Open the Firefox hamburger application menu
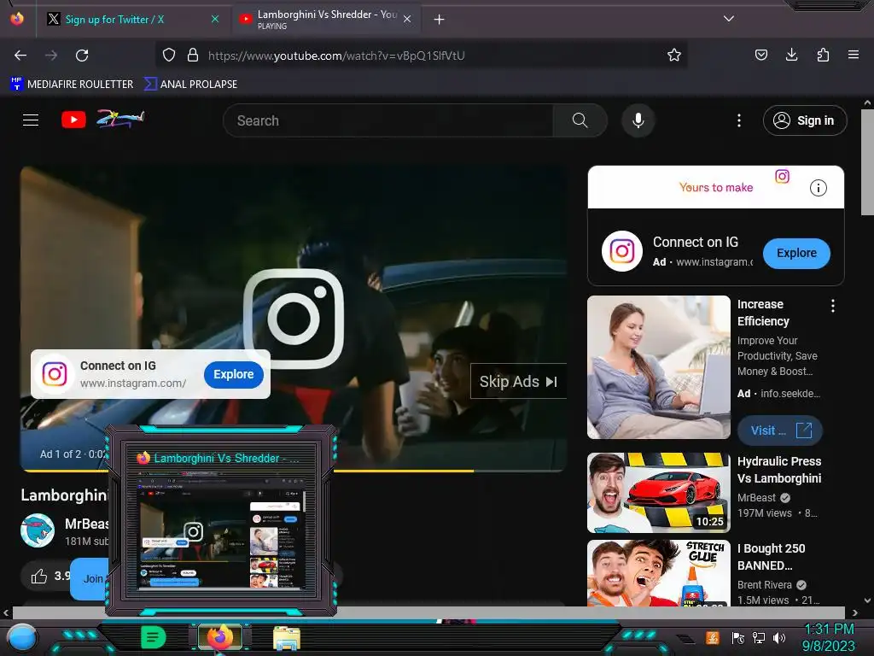 tap(854, 55)
